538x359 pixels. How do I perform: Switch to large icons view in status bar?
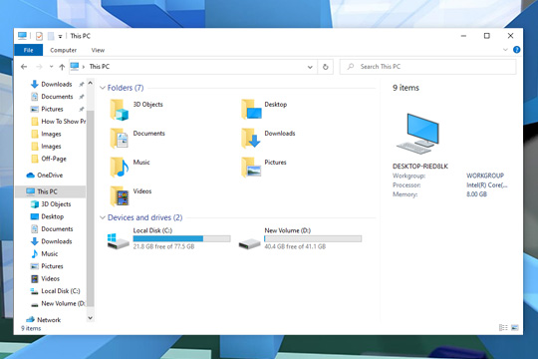click(x=515, y=327)
